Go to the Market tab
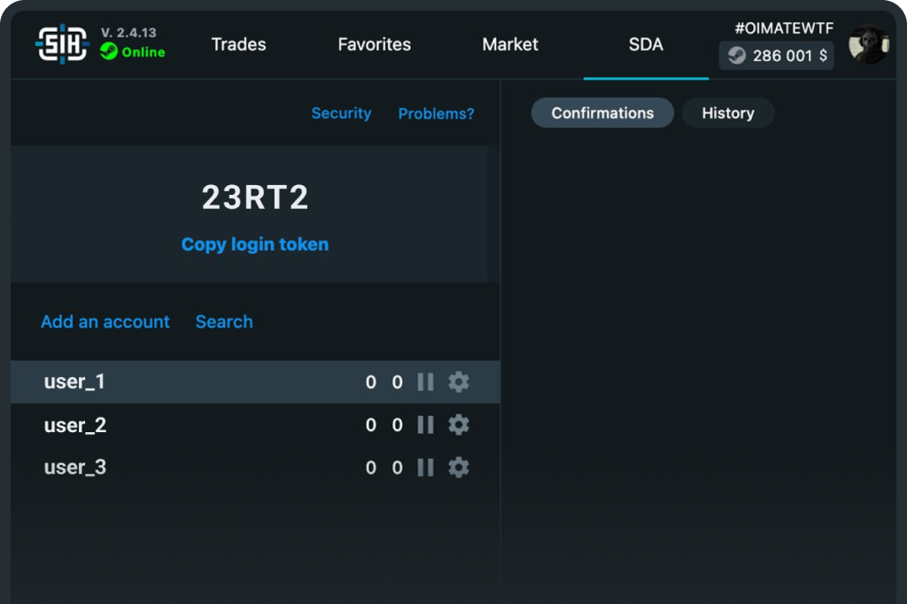Image resolution: width=907 pixels, height=604 pixels. (x=510, y=44)
